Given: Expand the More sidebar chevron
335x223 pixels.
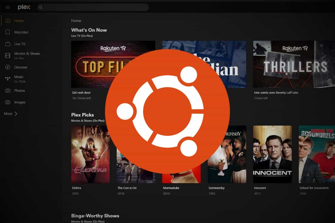Looking at the screenshot, I should 16,114.
